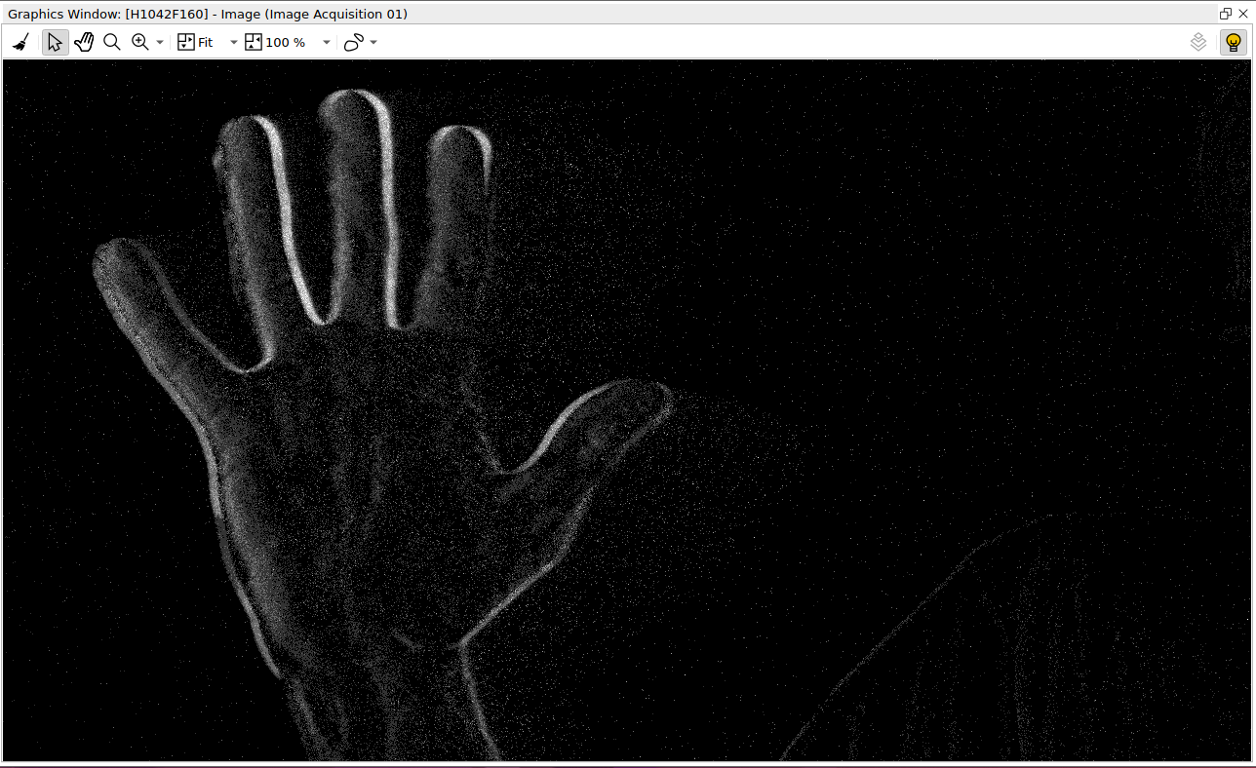Image resolution: width=1256 pixels, height=768 pixels.
Task: Clear the graphics window with the broom icon
Action: coord(20,43)
